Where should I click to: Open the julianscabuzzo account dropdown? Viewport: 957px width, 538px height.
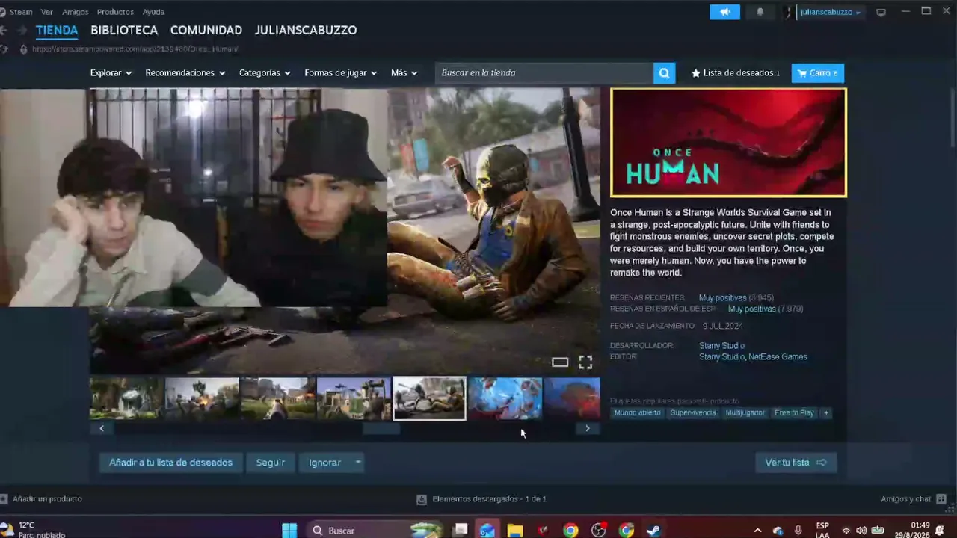830,12
